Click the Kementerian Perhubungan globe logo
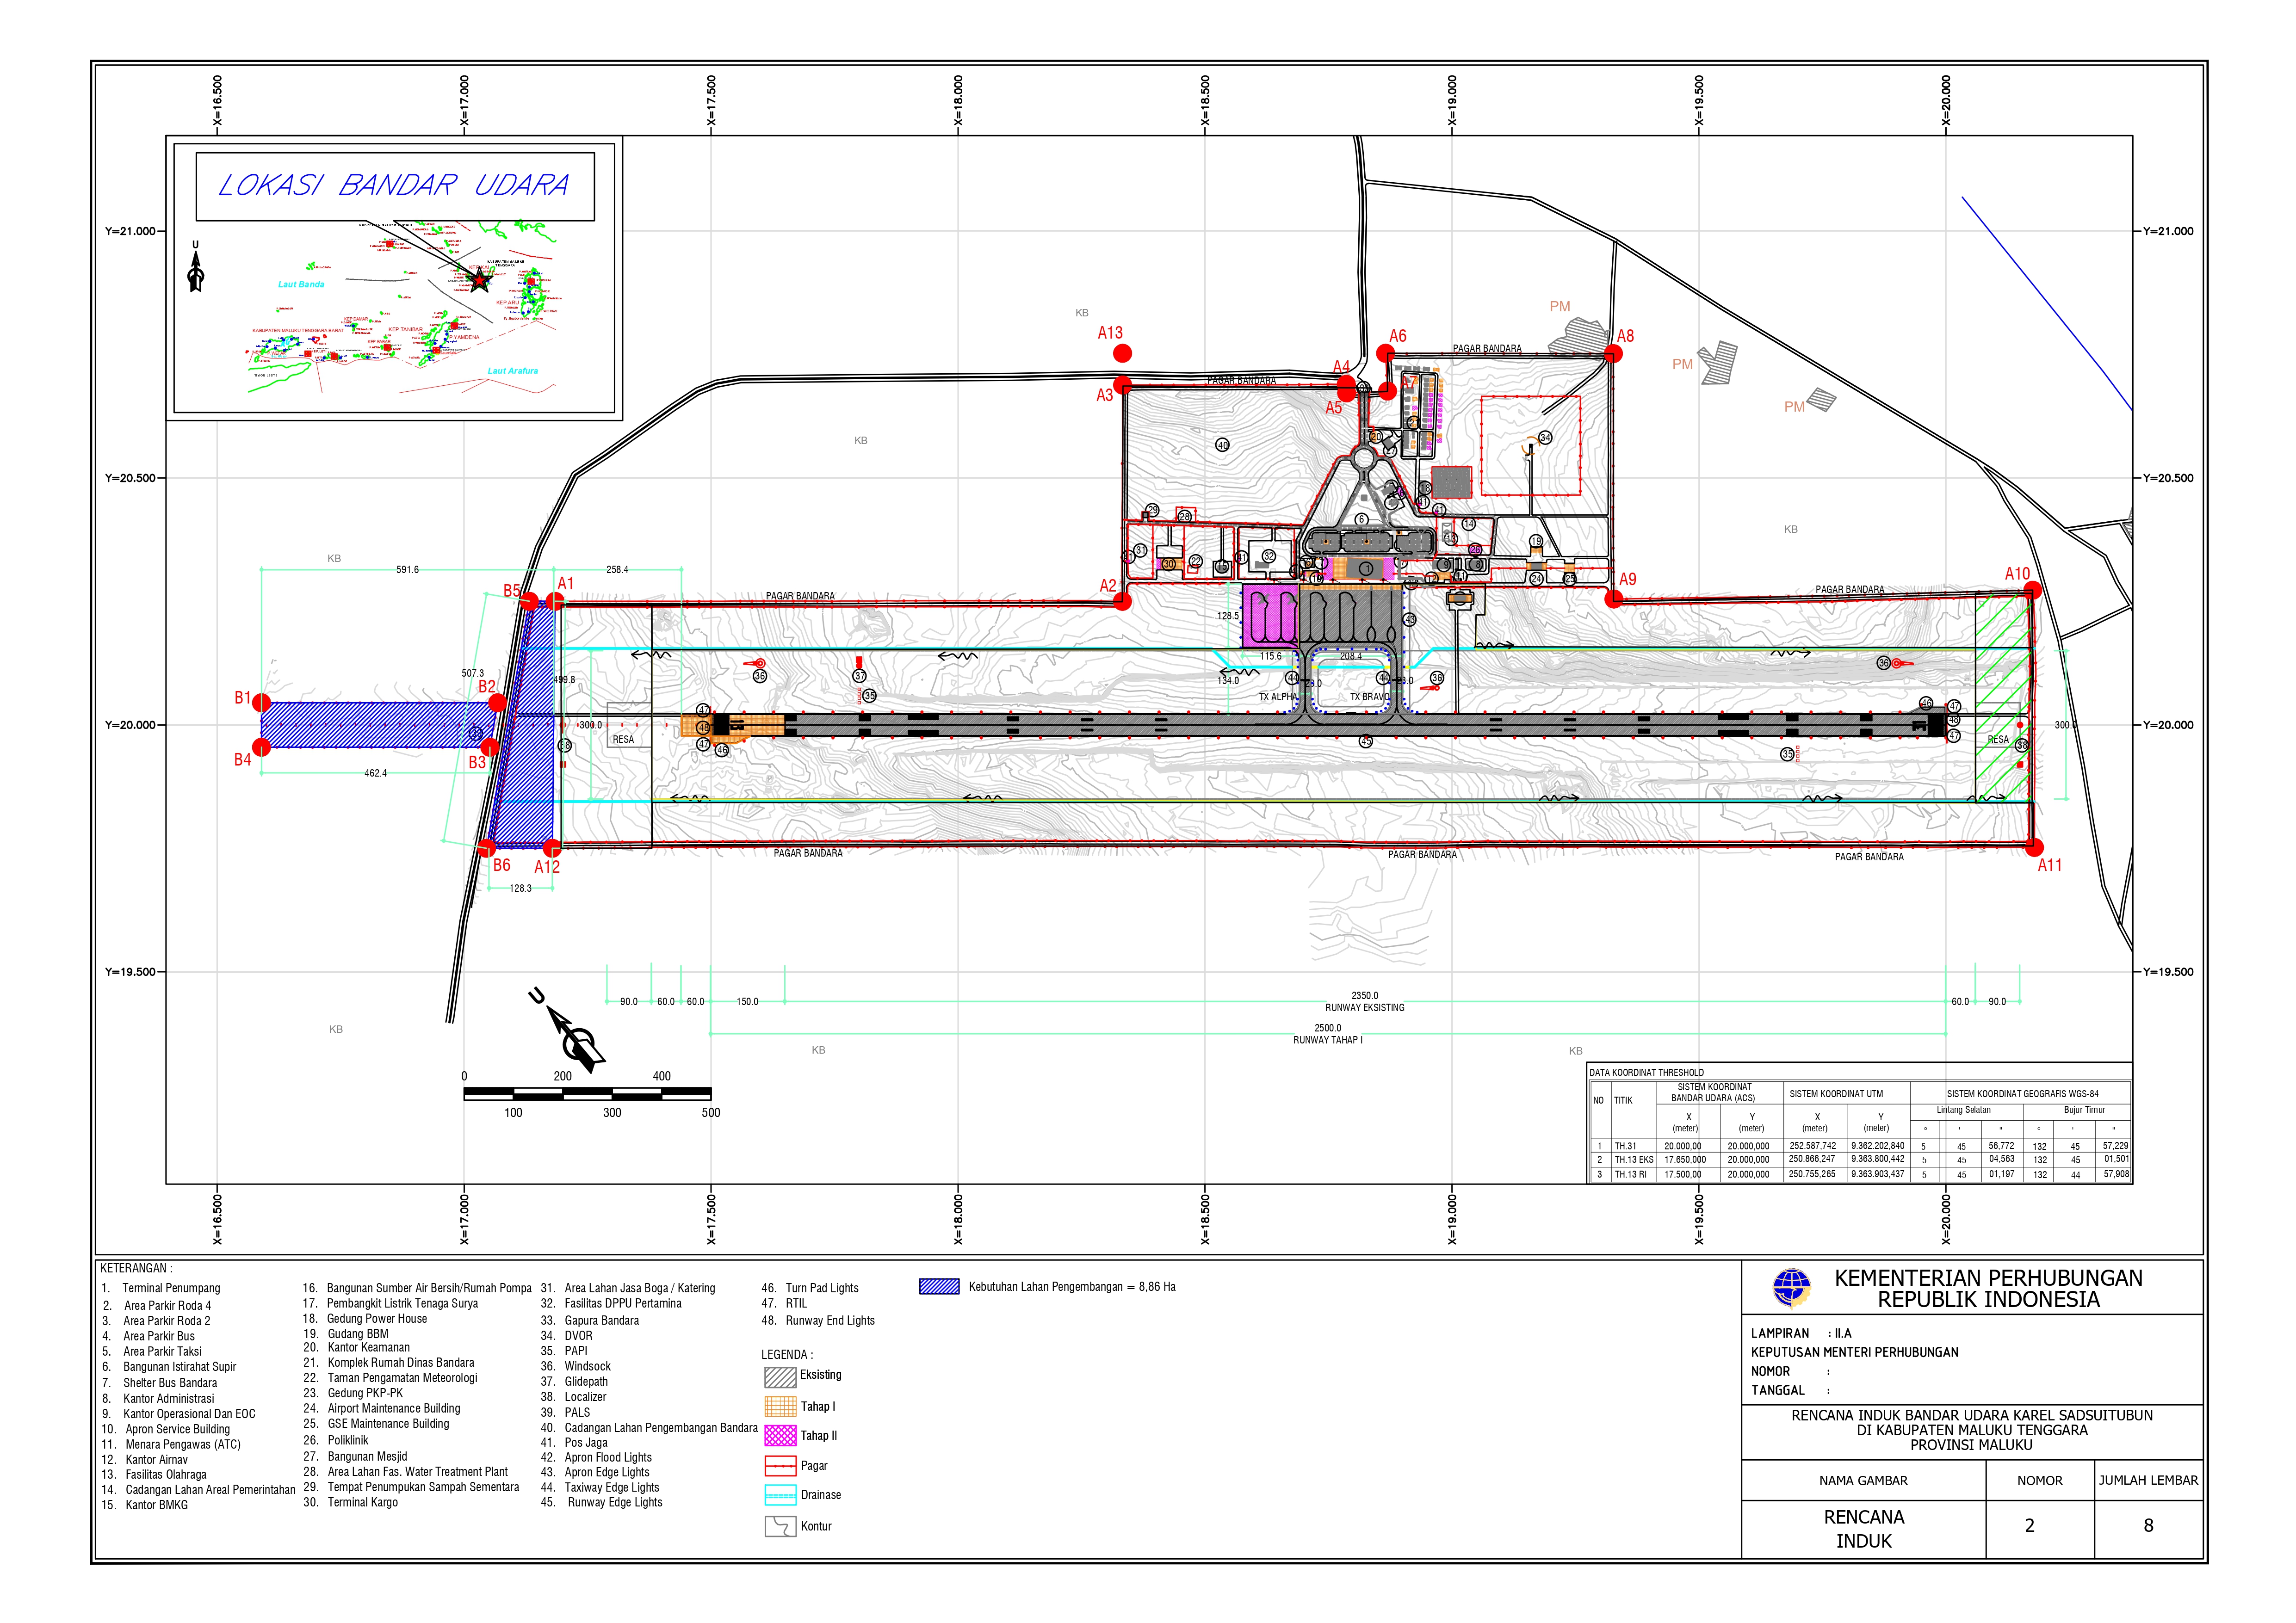Screen dimensions: 2296x1623 pyautogui.click(x=1791, y=1288)
